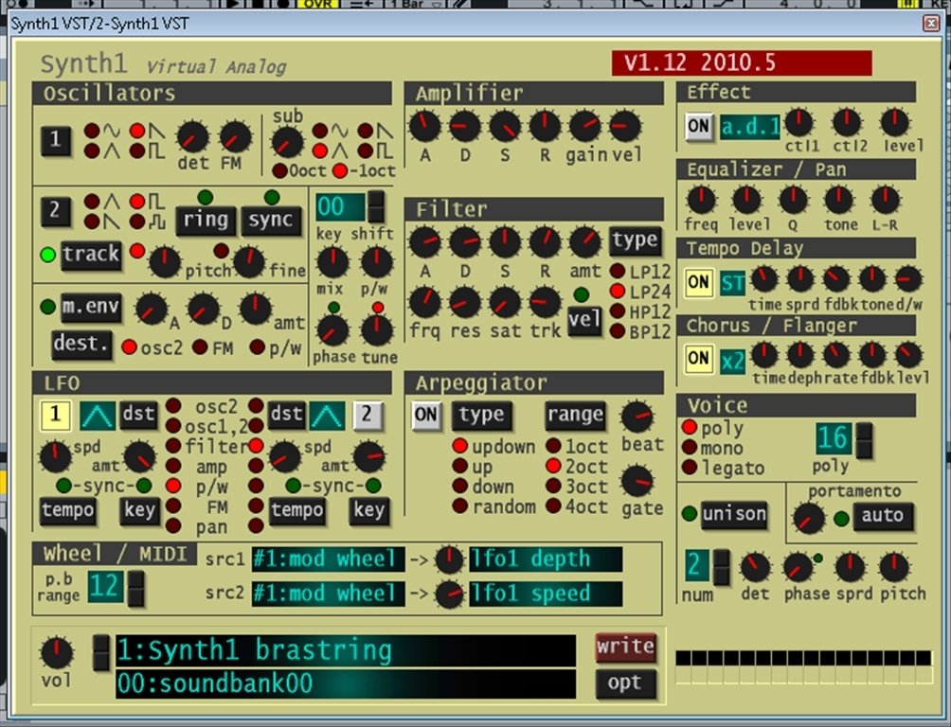Click the oscillator 1 number button

pos(56,140)
